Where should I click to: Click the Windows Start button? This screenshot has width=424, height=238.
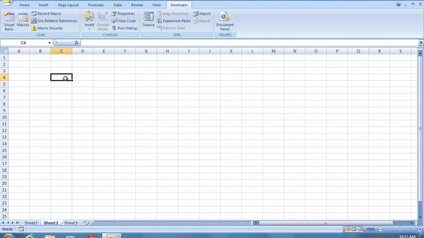tap(8, 236)
